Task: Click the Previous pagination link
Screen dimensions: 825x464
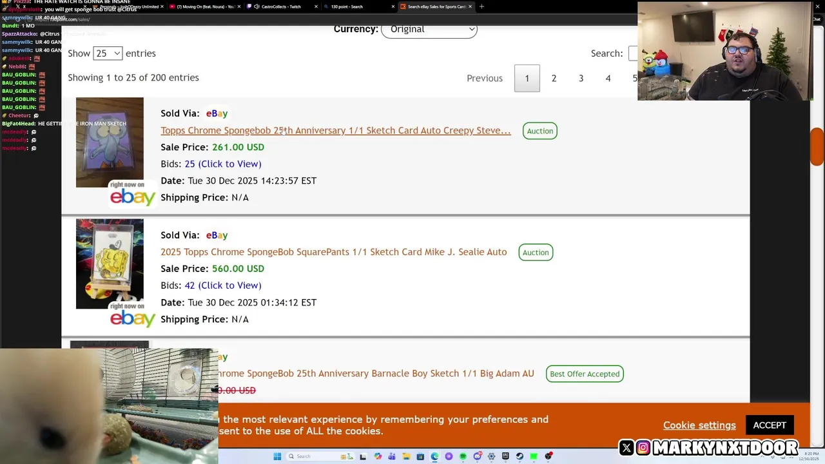Action: 485,79
